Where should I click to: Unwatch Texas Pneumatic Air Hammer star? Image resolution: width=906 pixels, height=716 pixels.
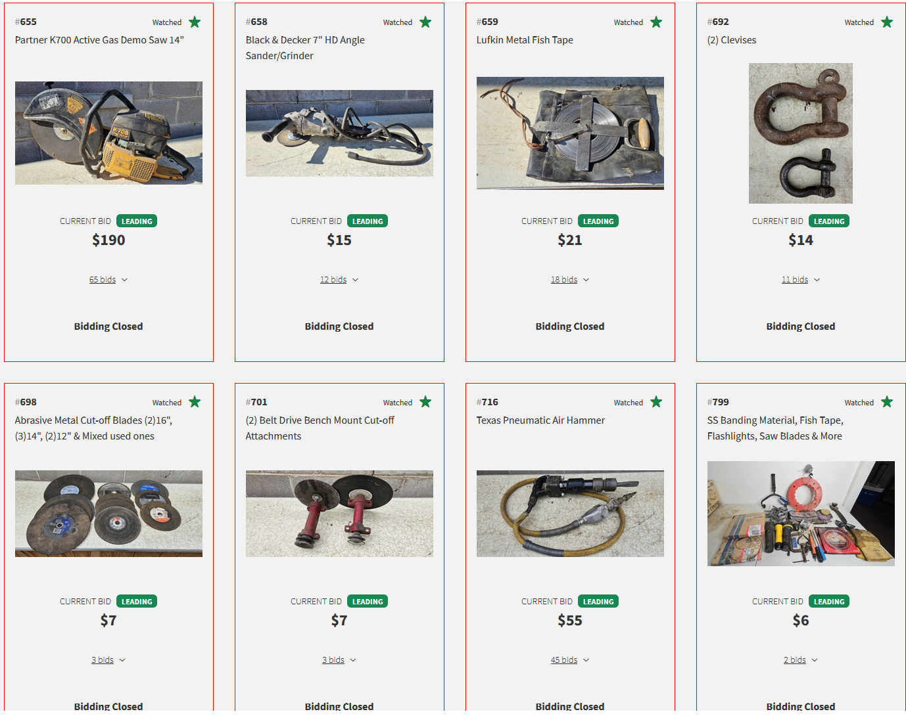click(656, 402)
